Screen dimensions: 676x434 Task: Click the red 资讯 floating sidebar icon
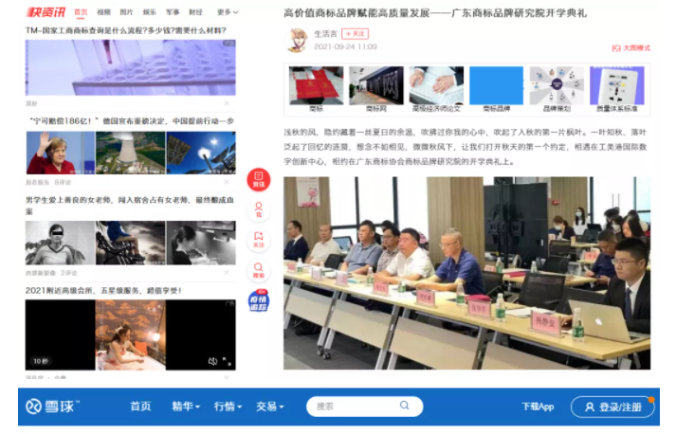pyautogui.click(x=259, y=180)
